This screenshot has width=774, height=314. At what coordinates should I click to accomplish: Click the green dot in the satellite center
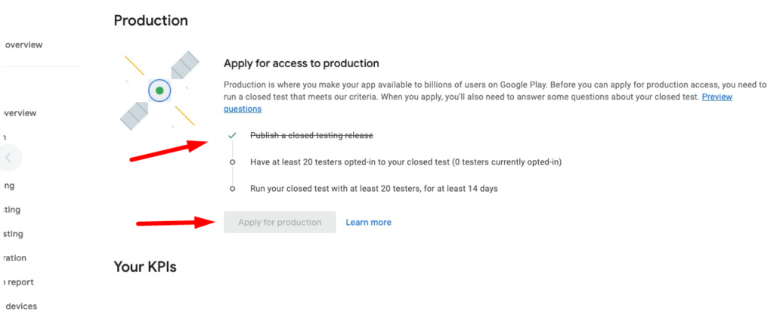point(159,91)
